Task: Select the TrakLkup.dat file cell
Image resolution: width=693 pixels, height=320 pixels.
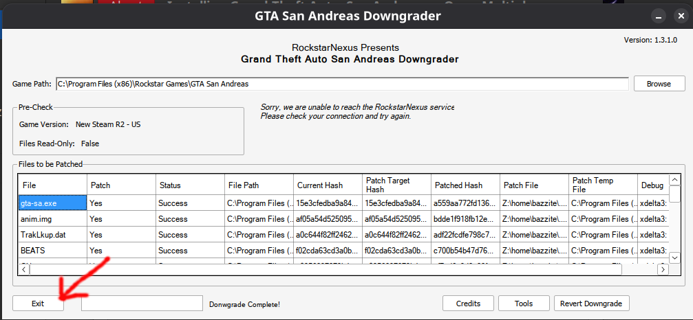Action: click(52, 235)
